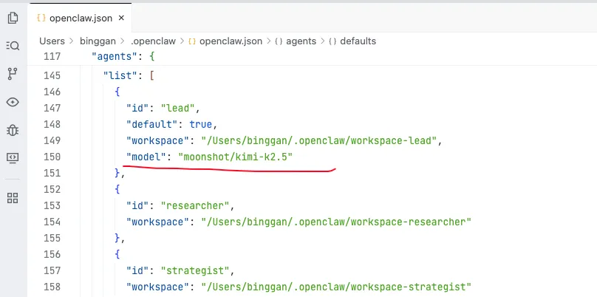Click the eye icon in activity bar
The height and width of the screenshot is (297, 597).
[x=13, y=101]
